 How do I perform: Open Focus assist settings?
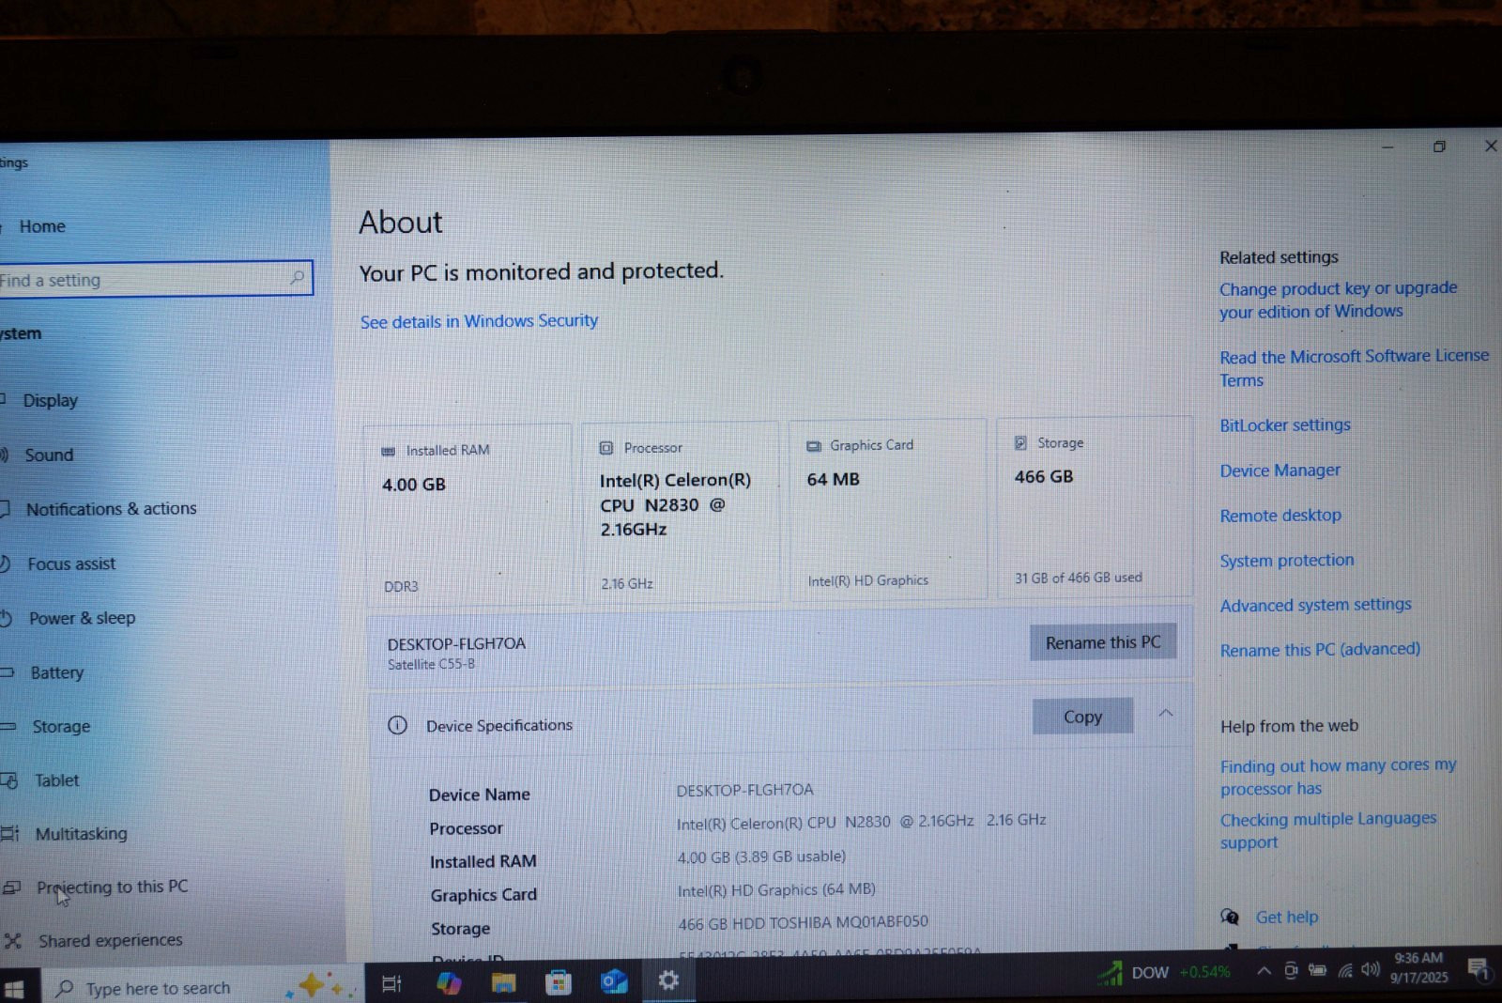click(x=70, y=564)
